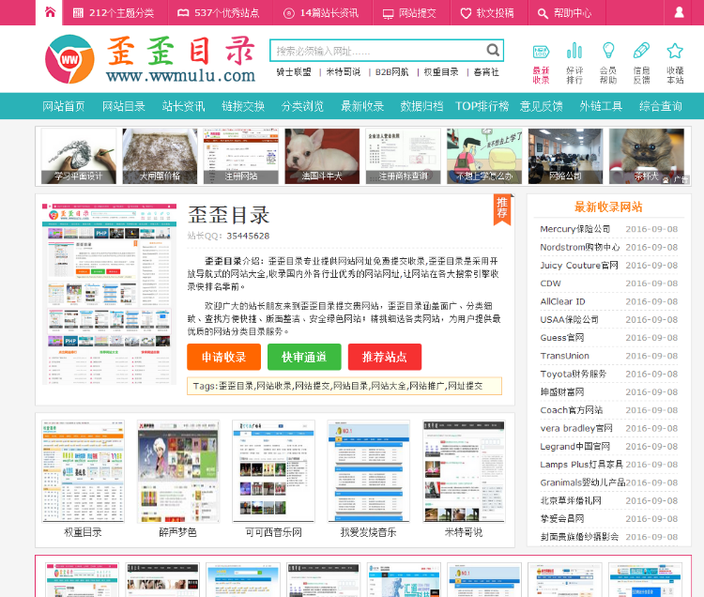704x597 pixels.
Task: Click the search magnifier button
Action: [493, 50]
